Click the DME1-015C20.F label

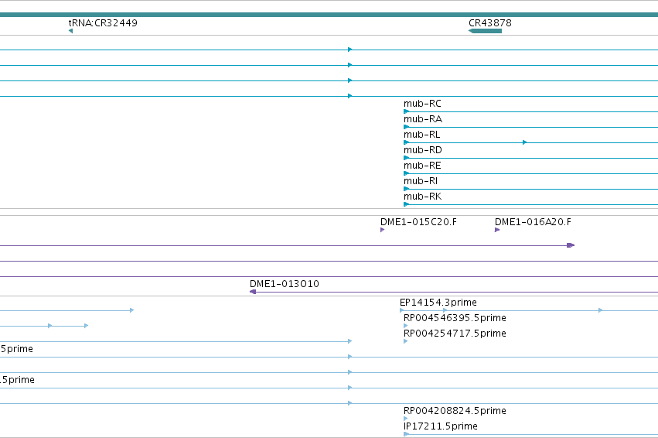[418, 222]
